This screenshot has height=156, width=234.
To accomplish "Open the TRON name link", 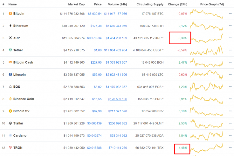I will [x=18, y=148].
